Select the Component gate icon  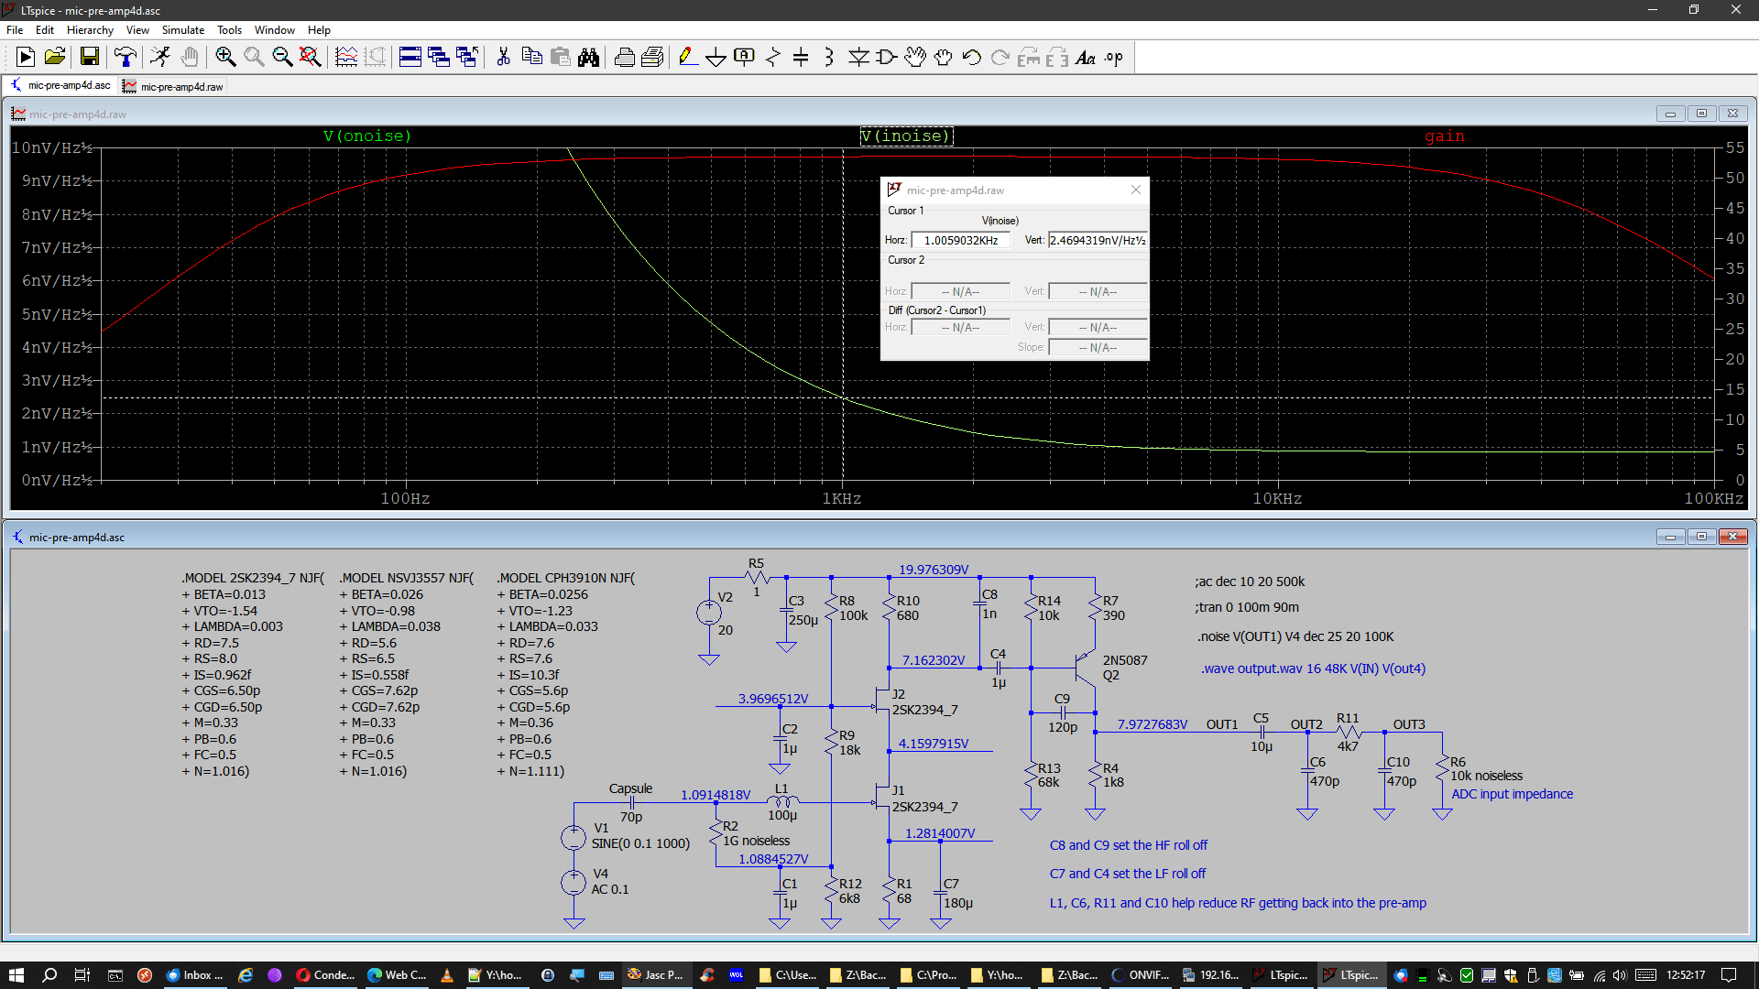pyautogui.click(x=887, y=58)
